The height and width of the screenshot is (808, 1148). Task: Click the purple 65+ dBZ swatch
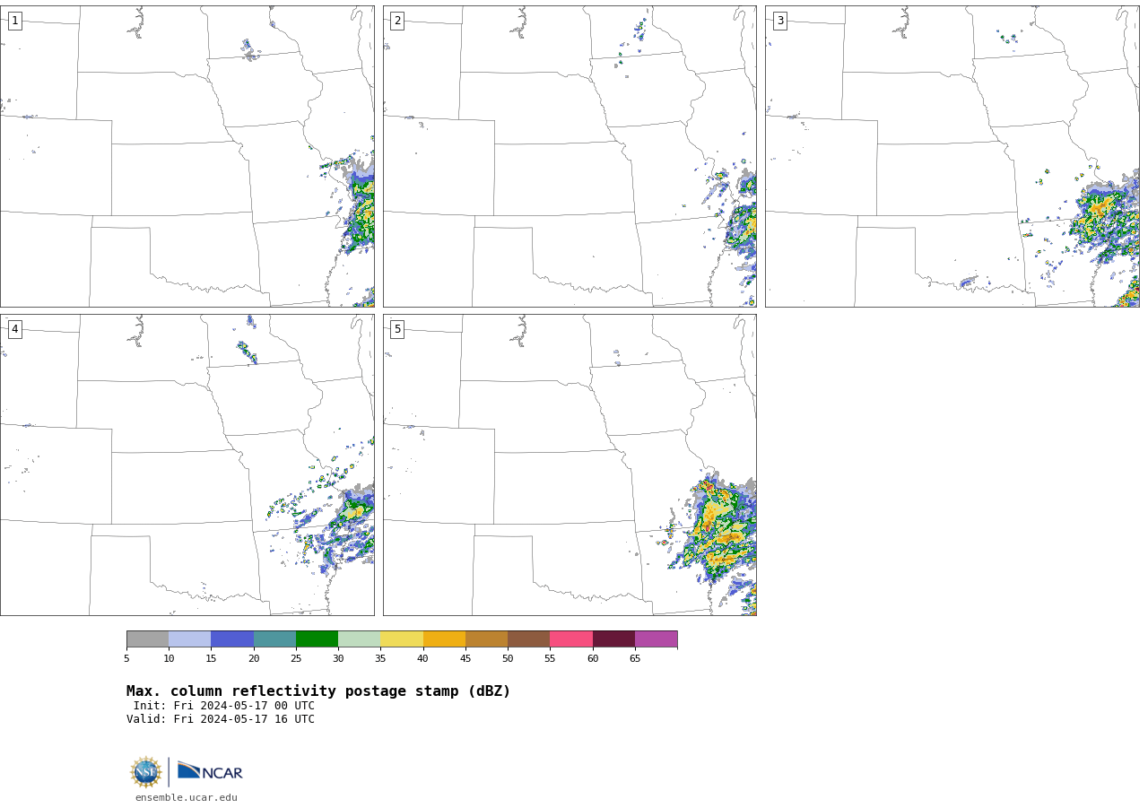[656, 639]
